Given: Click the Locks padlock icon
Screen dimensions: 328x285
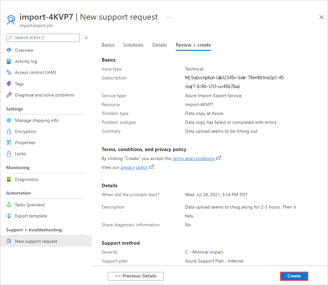Looking at the screenshot, I should [9, 154].
